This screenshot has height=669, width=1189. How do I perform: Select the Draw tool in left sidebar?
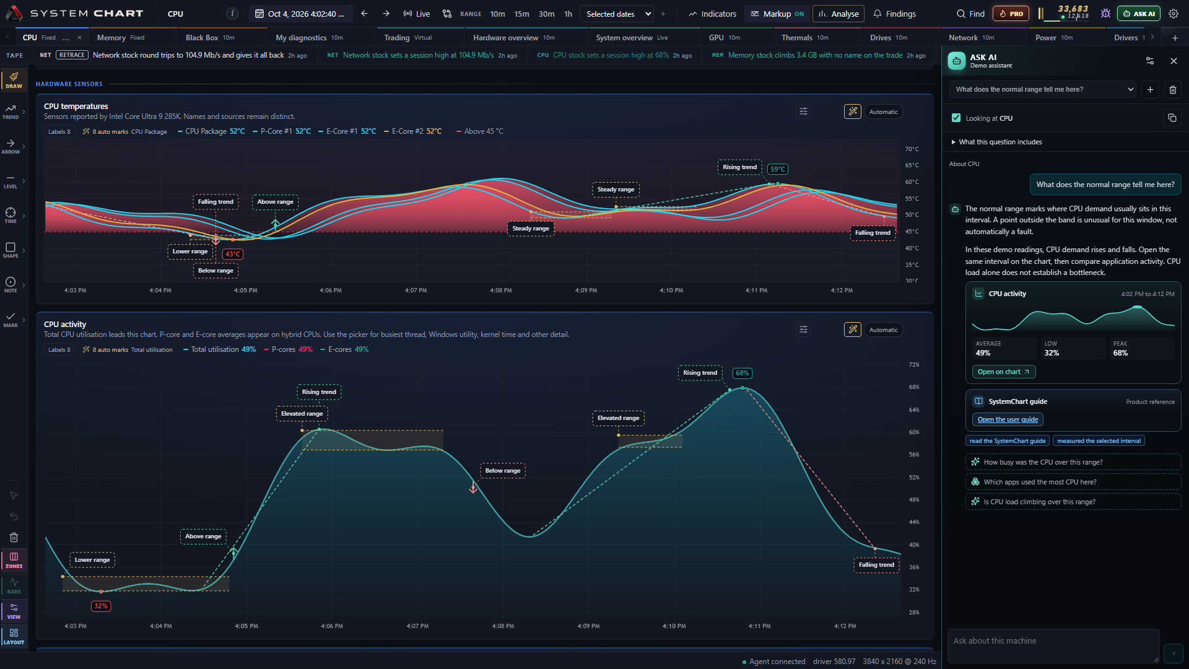[x=14, y=80]
